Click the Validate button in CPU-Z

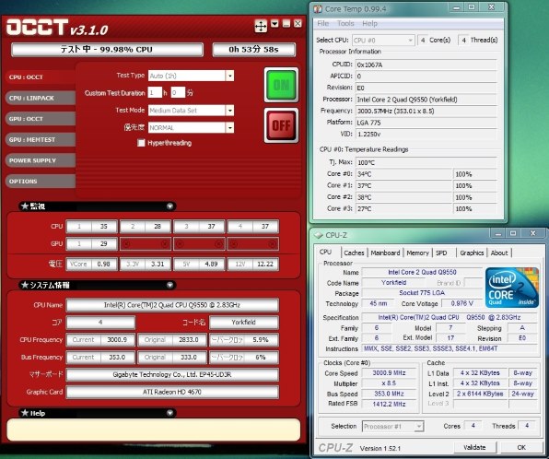click(x=474, y=447)
